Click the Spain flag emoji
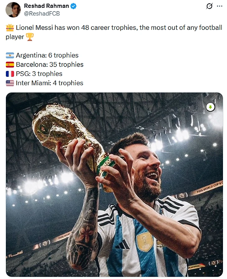227x279 pixels. [x=10, y=65]
